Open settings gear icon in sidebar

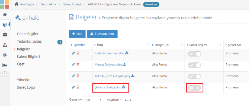(x=5, y=55)
